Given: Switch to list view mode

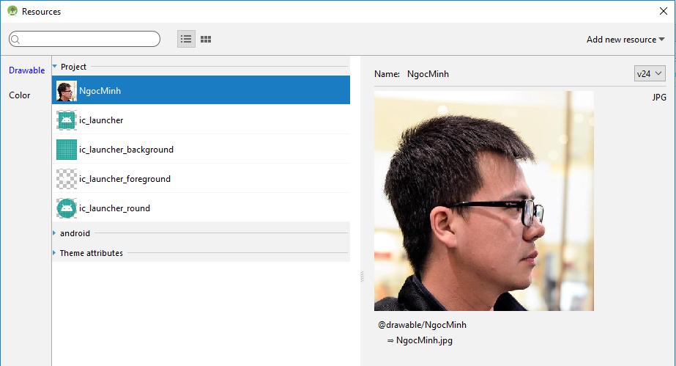Looking at the screenshot, I should point(186,40).
